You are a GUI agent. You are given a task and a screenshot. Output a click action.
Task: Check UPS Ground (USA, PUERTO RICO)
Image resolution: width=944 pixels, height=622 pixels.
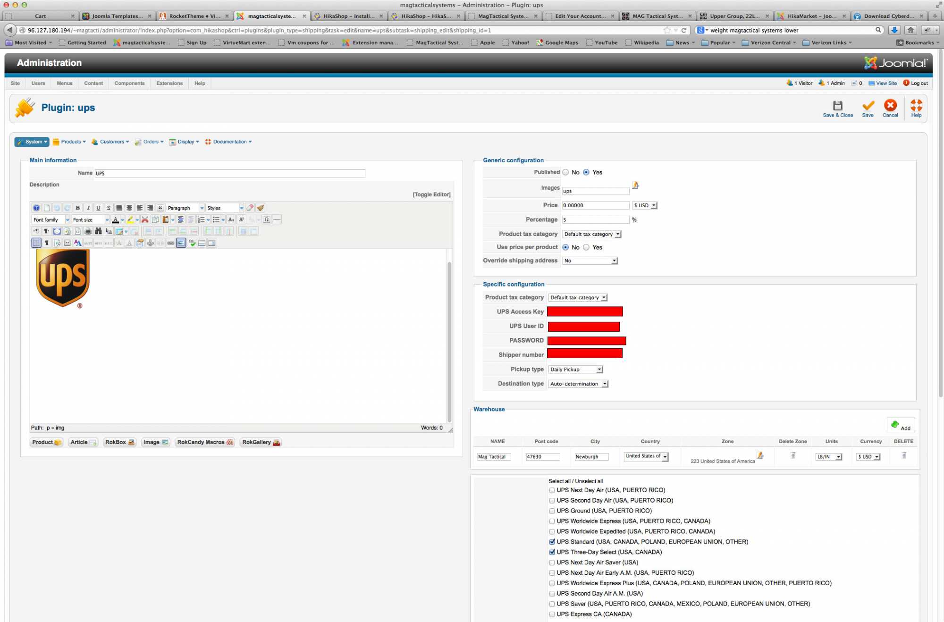click(x=552, y=511)
